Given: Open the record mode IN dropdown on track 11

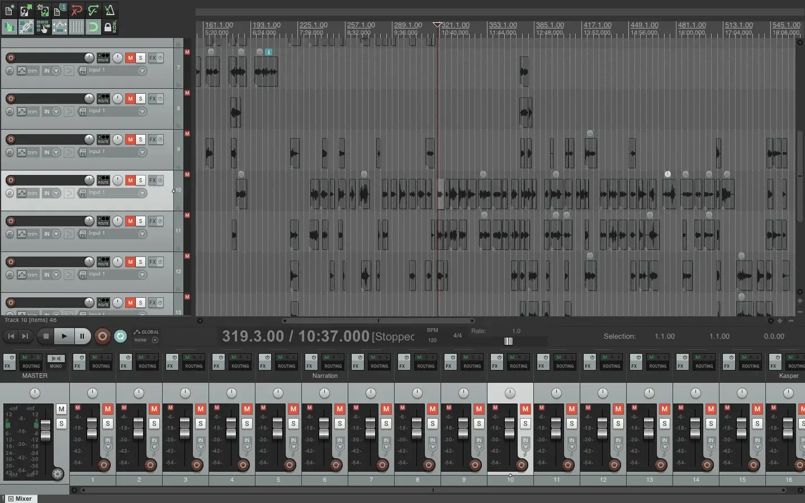Looking at the screenshot, I should [x=51, y=234].
